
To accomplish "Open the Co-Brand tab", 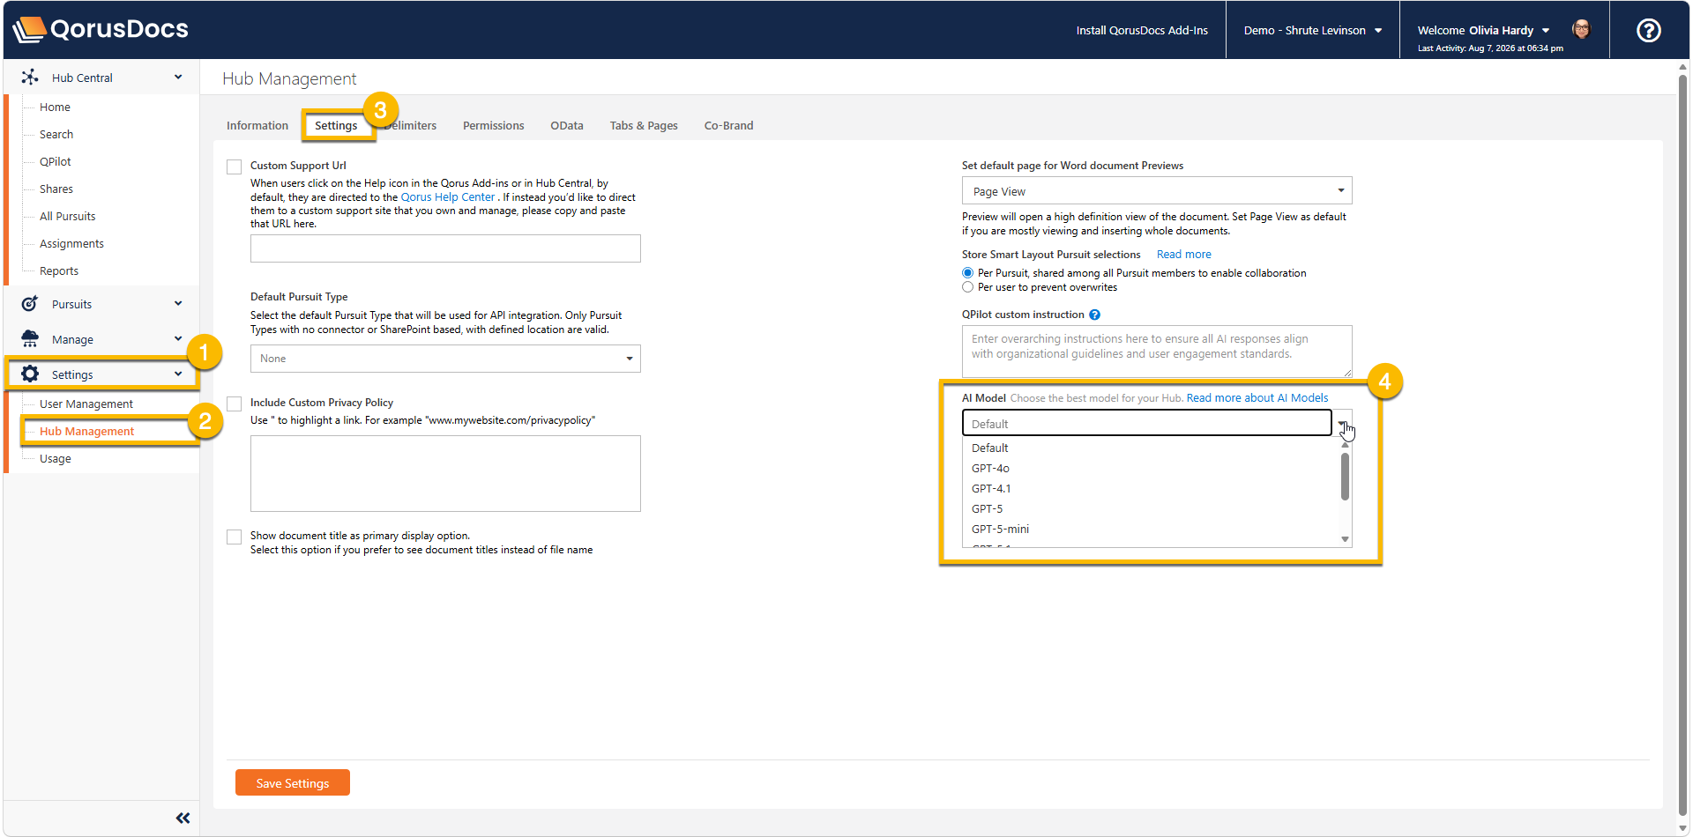I will (729, 125).
